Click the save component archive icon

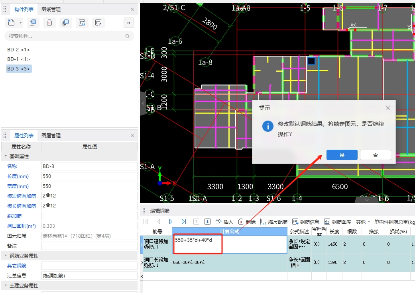click(82, 22)
